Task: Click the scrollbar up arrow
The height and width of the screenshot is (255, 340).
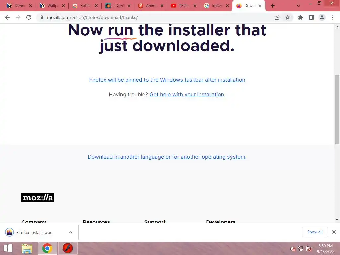Action: tap(337, 27)
